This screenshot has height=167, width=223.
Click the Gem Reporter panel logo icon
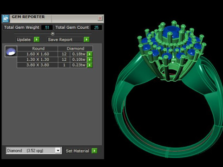6,19
